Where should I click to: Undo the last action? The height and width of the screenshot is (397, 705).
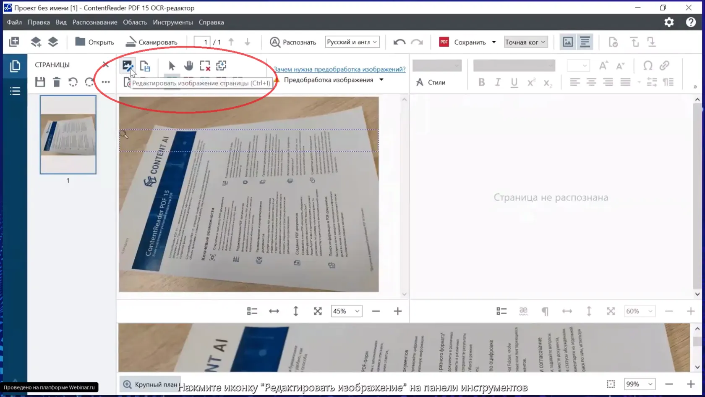point(399,42)
